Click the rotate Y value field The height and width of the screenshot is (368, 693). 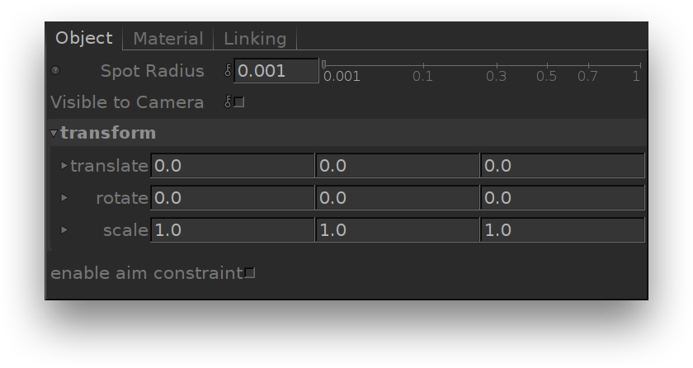pyautogui.click(x=397, y=198)
